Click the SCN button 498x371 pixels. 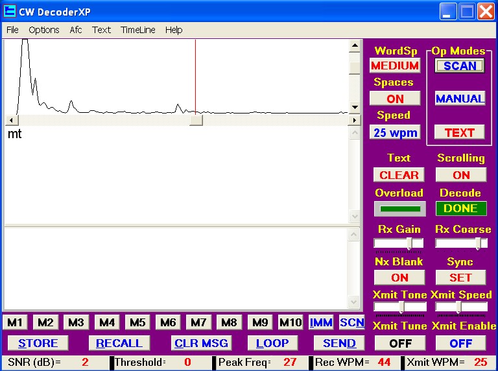point(351,322)
